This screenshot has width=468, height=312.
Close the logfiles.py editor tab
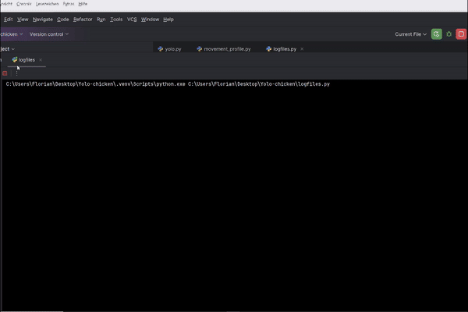click(x=302, y=49)
